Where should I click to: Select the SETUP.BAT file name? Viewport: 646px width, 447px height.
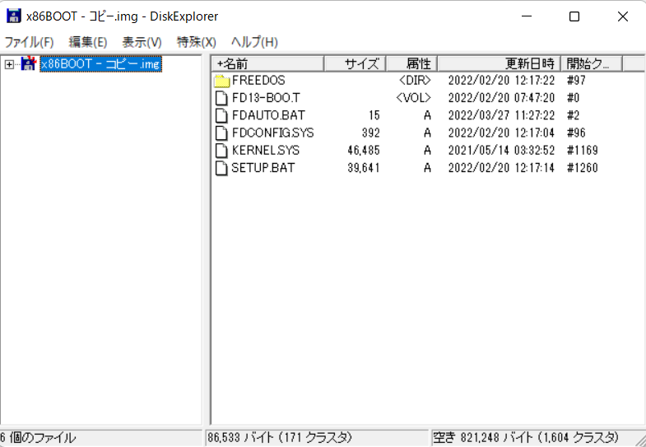coord(263,168)
